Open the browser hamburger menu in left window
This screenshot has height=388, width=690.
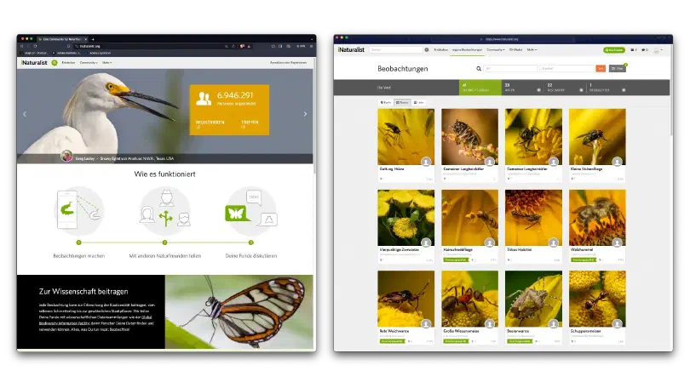(x=311, y=46)
